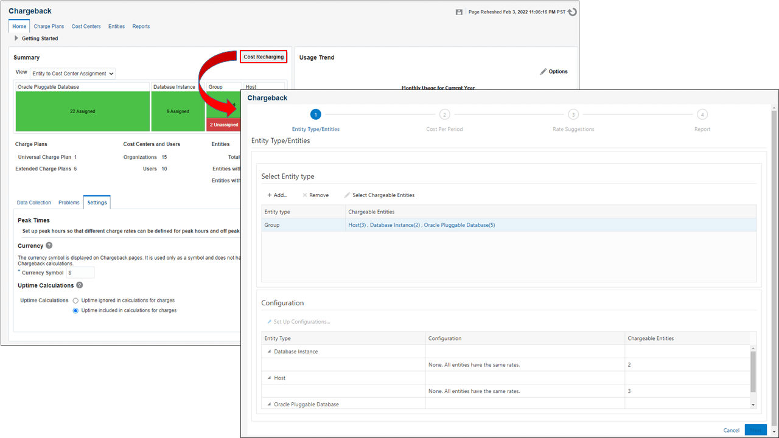Click the Currency help question mark icon
779x438 pixels.
click(x=49, y=246)
